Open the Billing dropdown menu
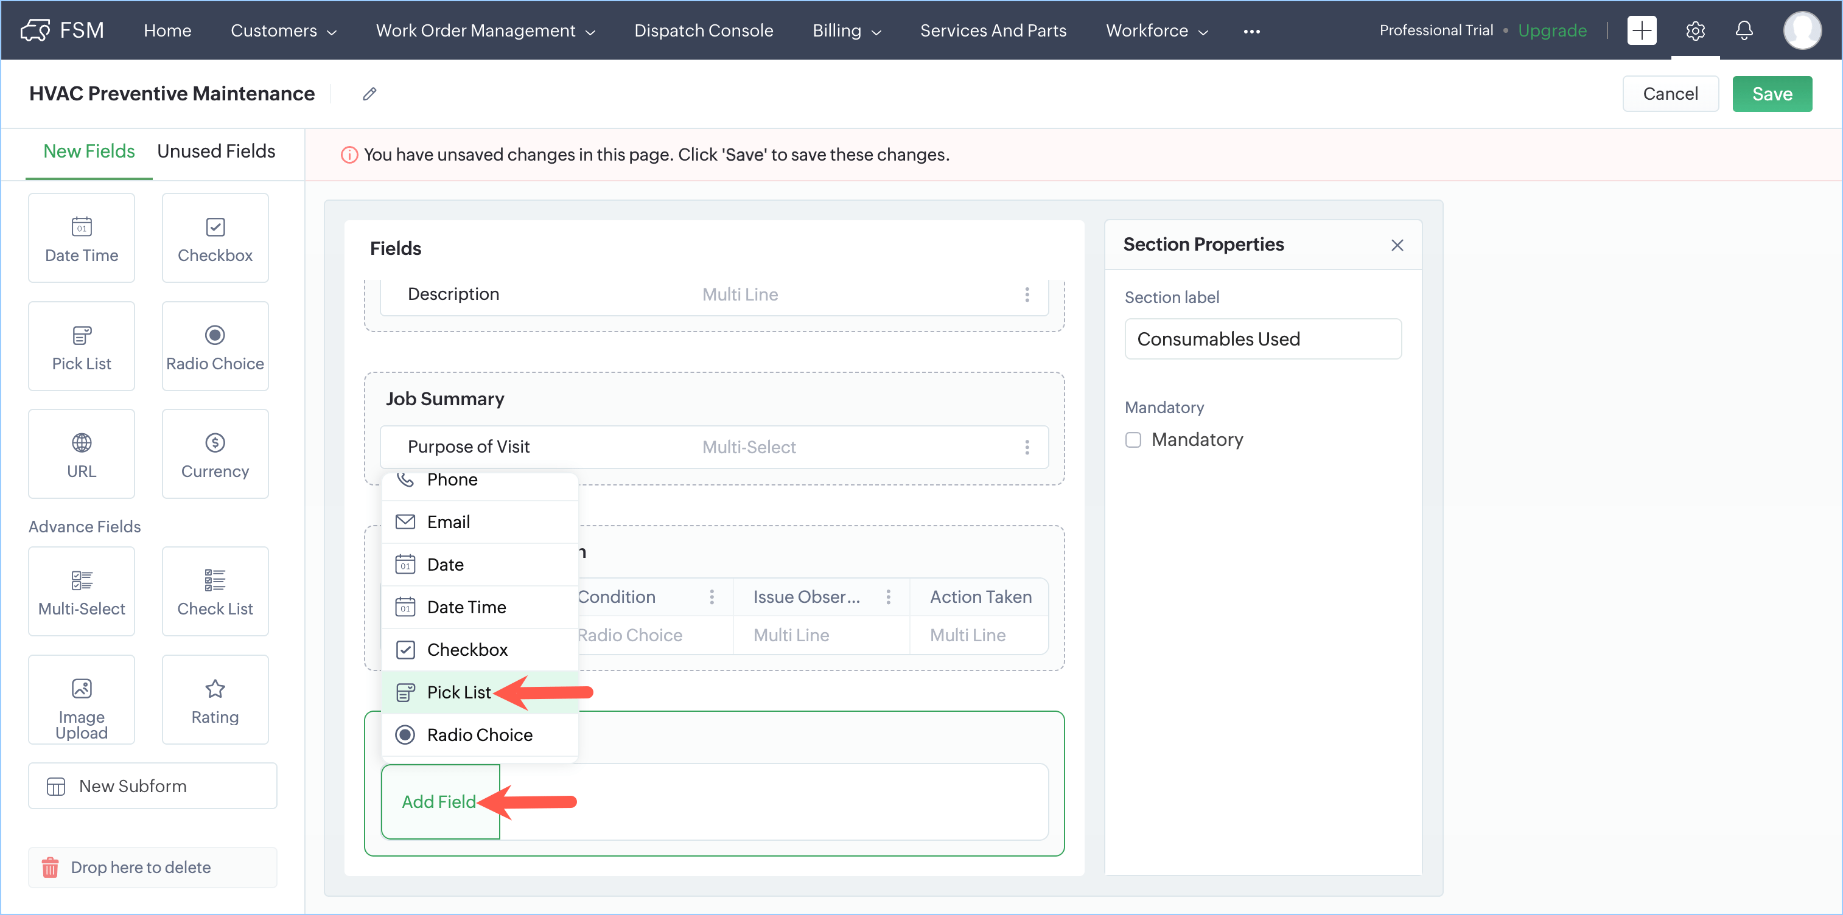Image resolution: width=1843 pixels, height=915 pixels. point(847,31)
